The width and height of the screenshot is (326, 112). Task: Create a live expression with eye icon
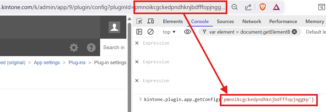click(x=187, y=32)
